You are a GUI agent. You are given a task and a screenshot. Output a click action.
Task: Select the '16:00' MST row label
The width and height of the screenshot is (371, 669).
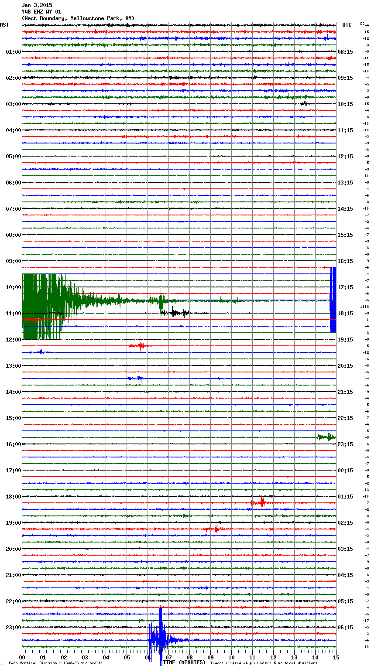click(x=14, y=444)
